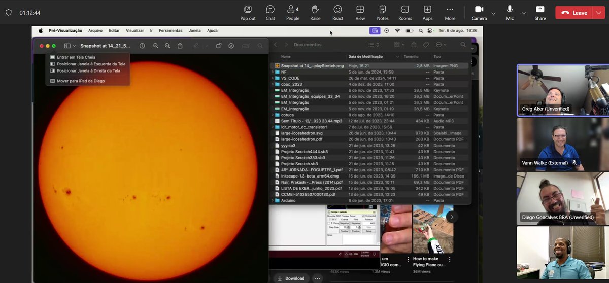Show the People participant list
The image size is (609, 283).
click(293, 12)
